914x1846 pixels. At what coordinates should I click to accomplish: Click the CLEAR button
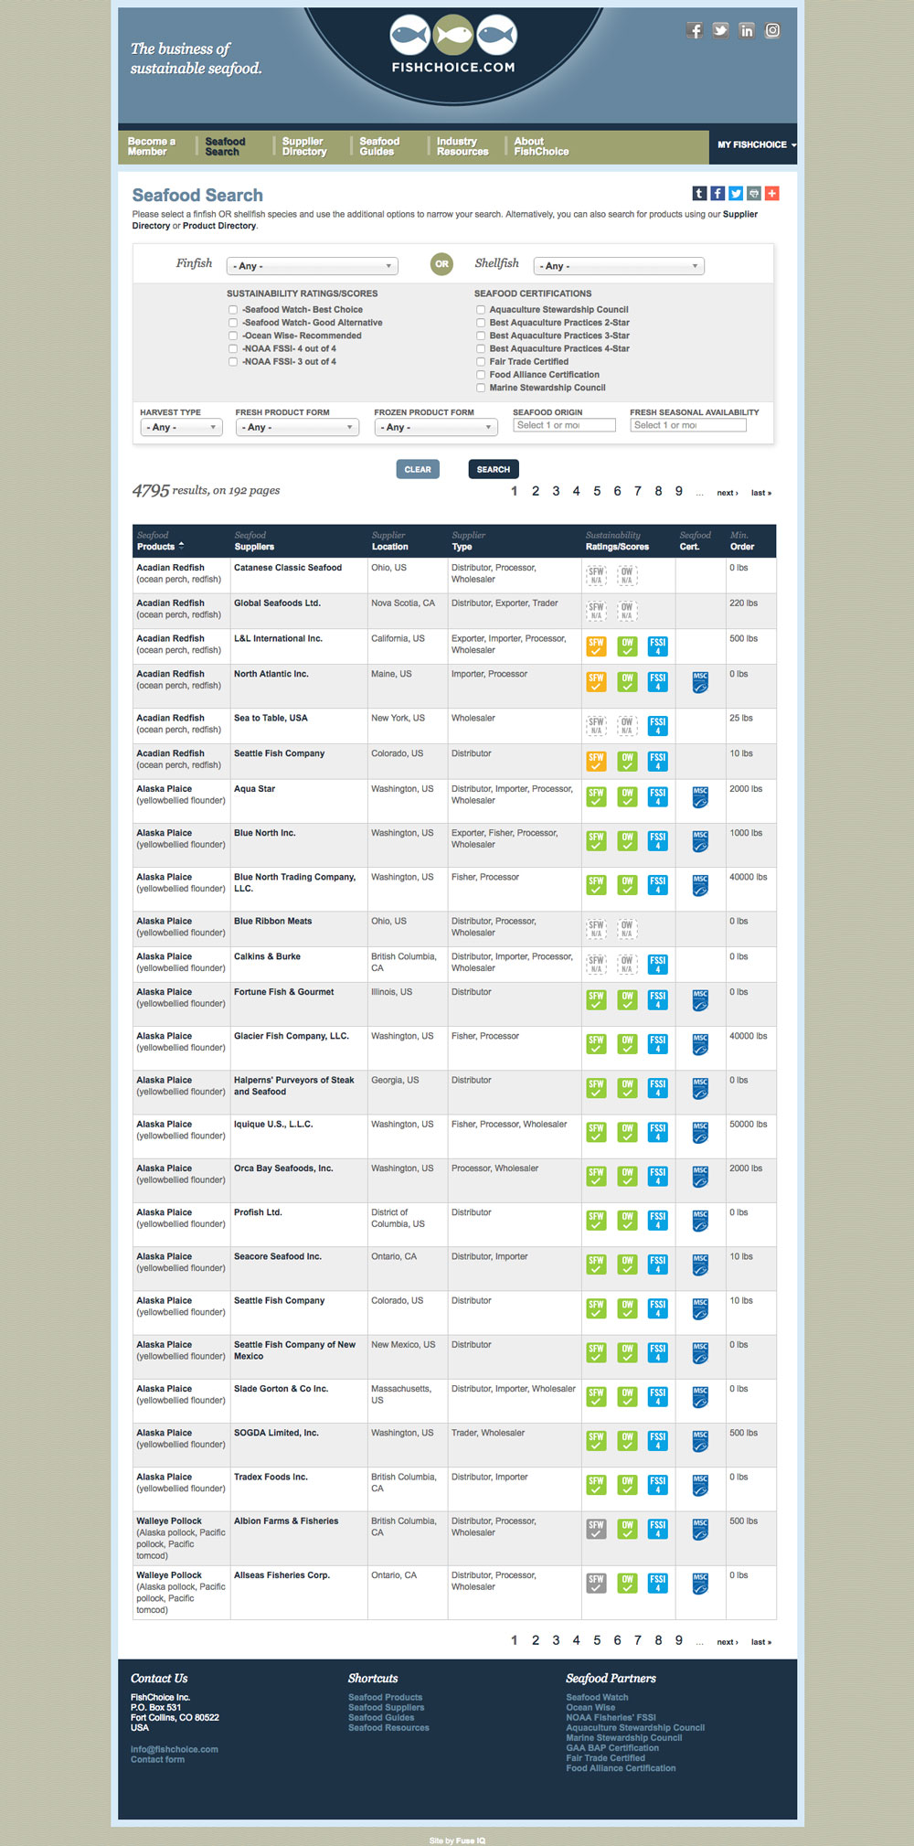[x=418, y=469]
